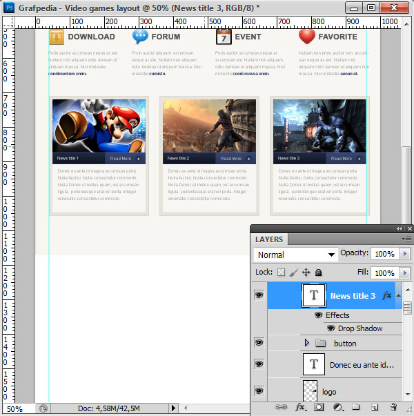The image size is (414, 416).
Task: Open the add layer style fx menu
Action: pos(300,407)
